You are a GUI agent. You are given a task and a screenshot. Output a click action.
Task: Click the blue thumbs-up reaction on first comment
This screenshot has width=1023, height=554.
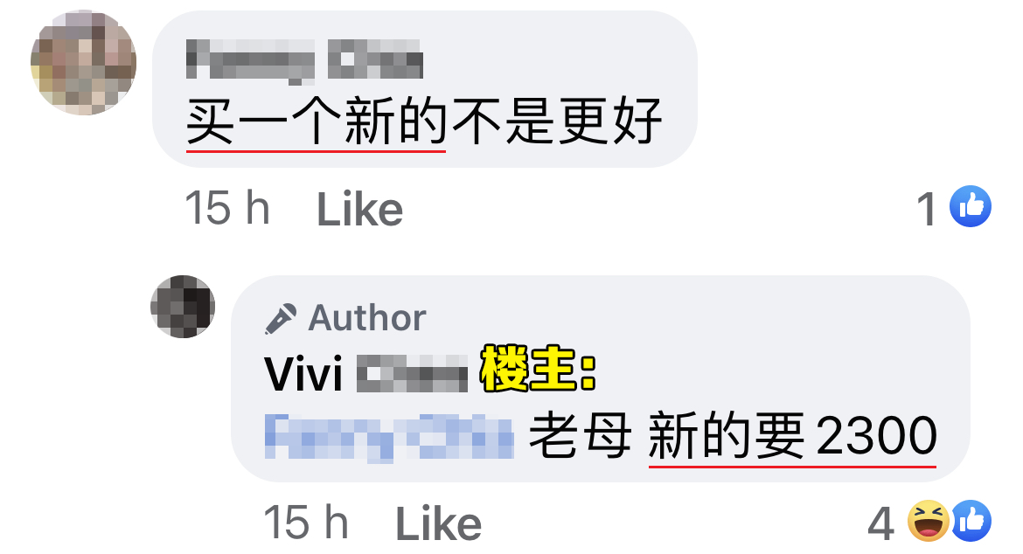pyautogui.click(x=971, y=206)
